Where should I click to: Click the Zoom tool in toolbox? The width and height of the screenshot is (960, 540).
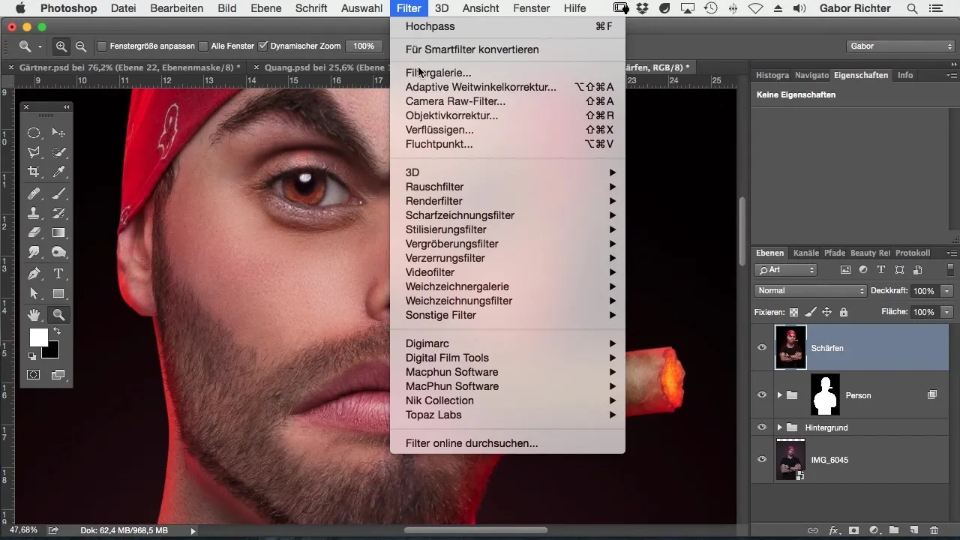[58, 315]
